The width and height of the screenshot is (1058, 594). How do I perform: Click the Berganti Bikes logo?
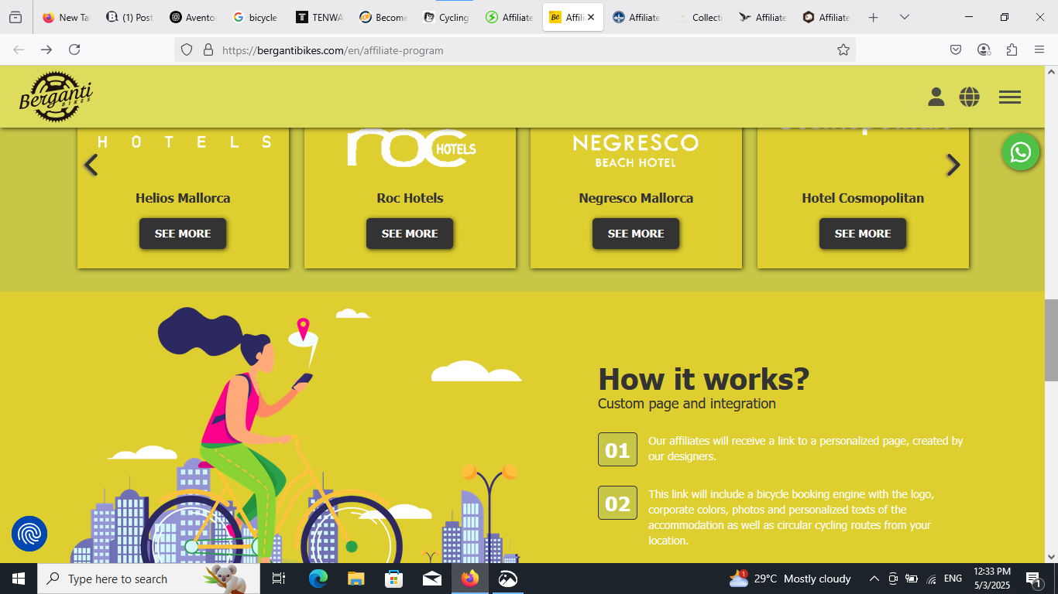click(56, 97)
